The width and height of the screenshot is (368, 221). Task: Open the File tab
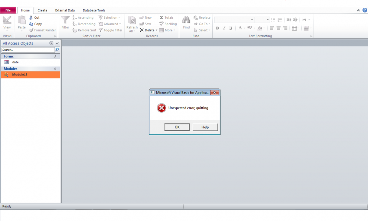pos(8,10)
